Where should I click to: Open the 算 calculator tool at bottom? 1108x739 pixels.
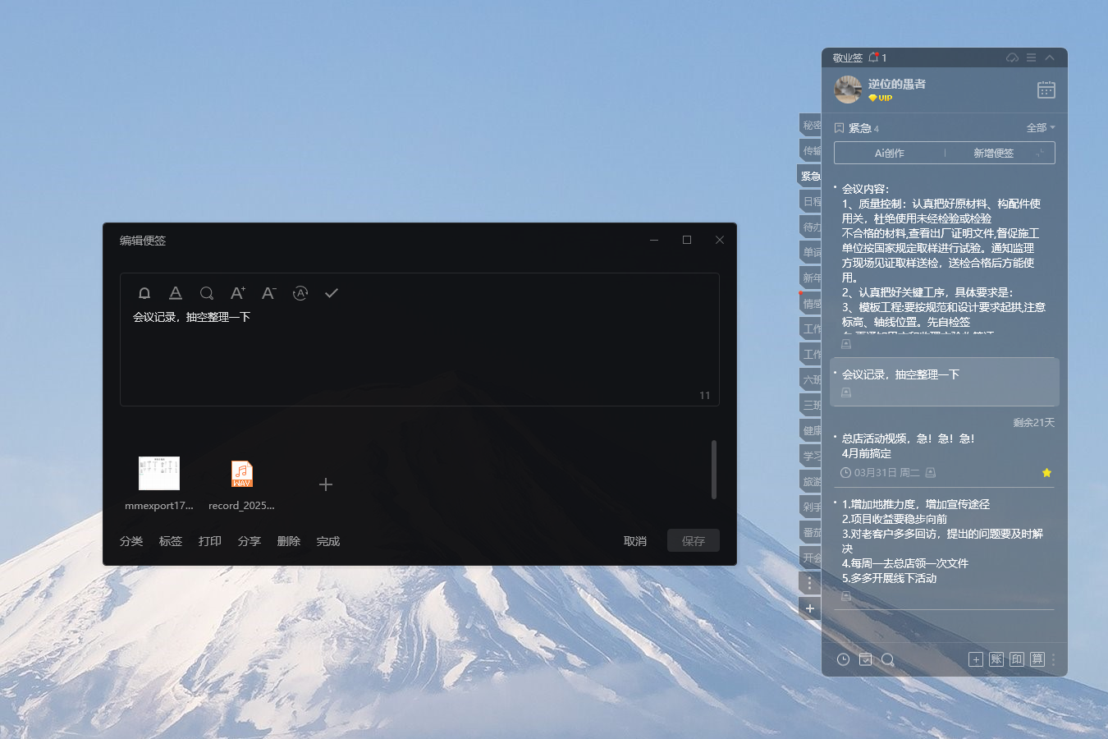coord(1037,659)
